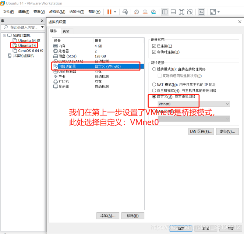244x234 pixels.
Task: Select the 内存 device row
Action: pos(98,46)
